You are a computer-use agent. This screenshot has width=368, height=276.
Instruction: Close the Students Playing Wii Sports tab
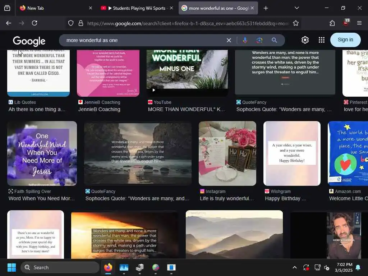click(171, 8)
